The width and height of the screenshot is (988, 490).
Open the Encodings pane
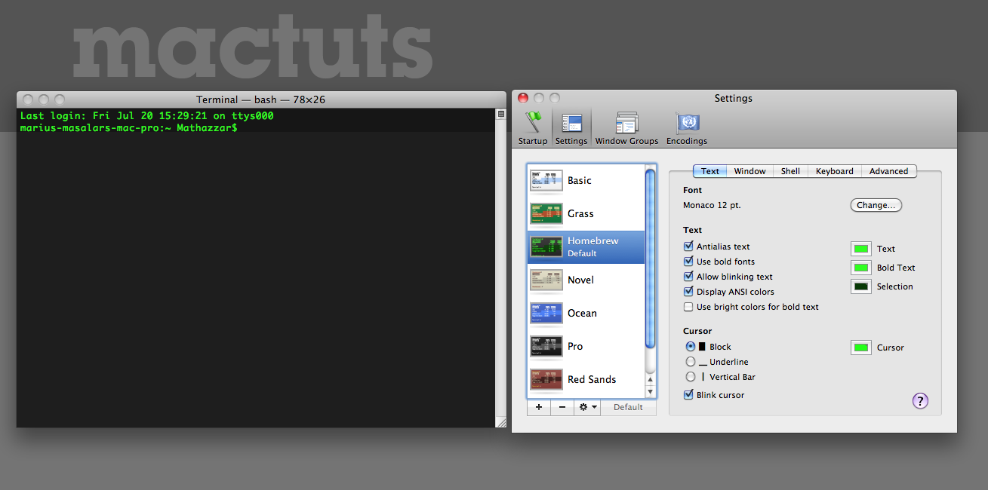click(x=687, y=127)
